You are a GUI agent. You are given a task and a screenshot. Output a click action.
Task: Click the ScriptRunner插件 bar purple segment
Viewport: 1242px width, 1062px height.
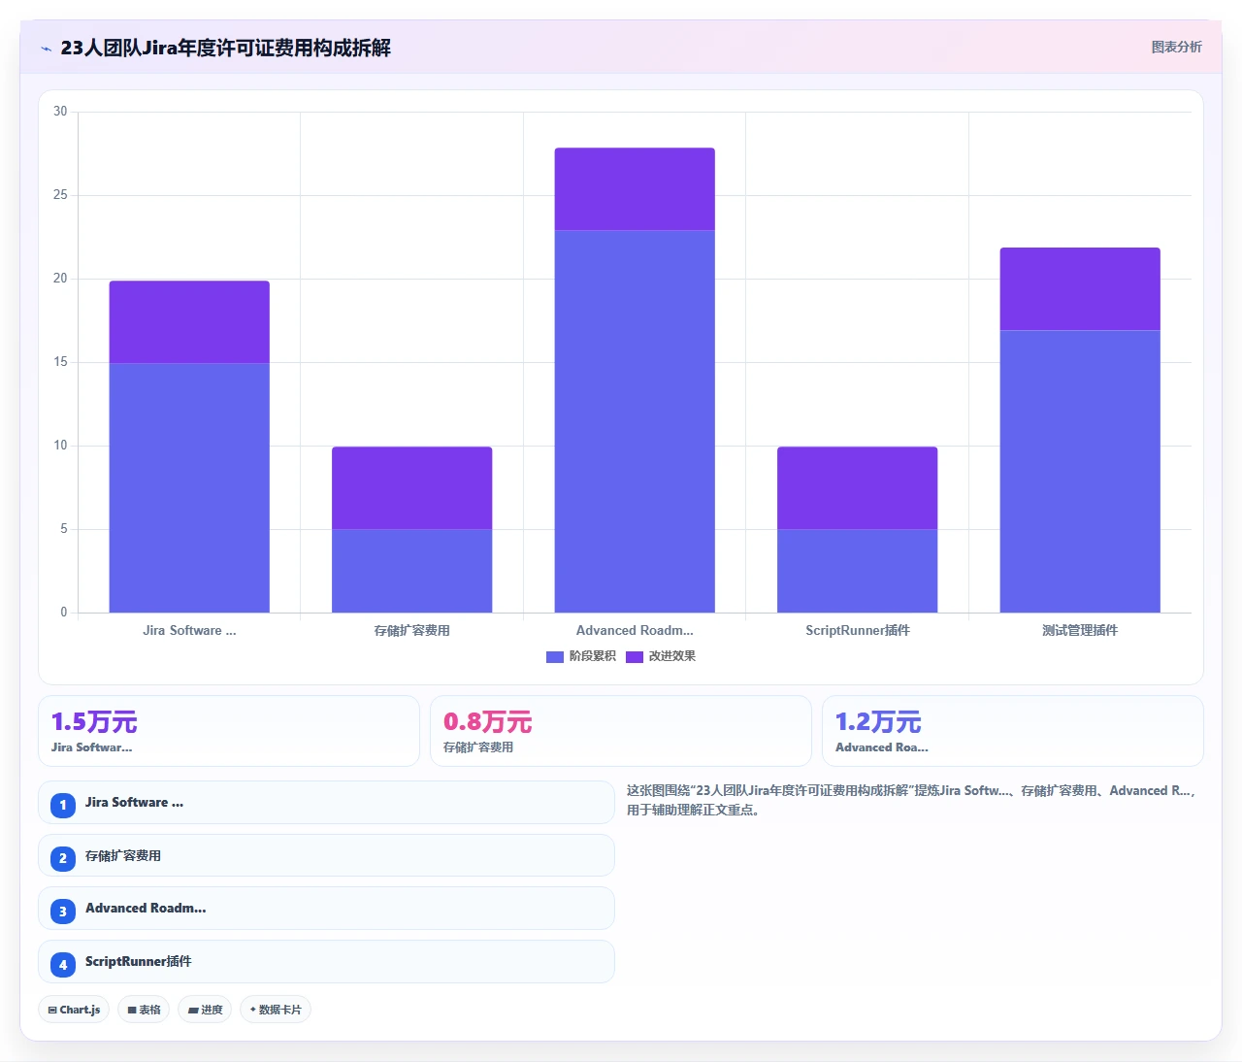[858, 488]
